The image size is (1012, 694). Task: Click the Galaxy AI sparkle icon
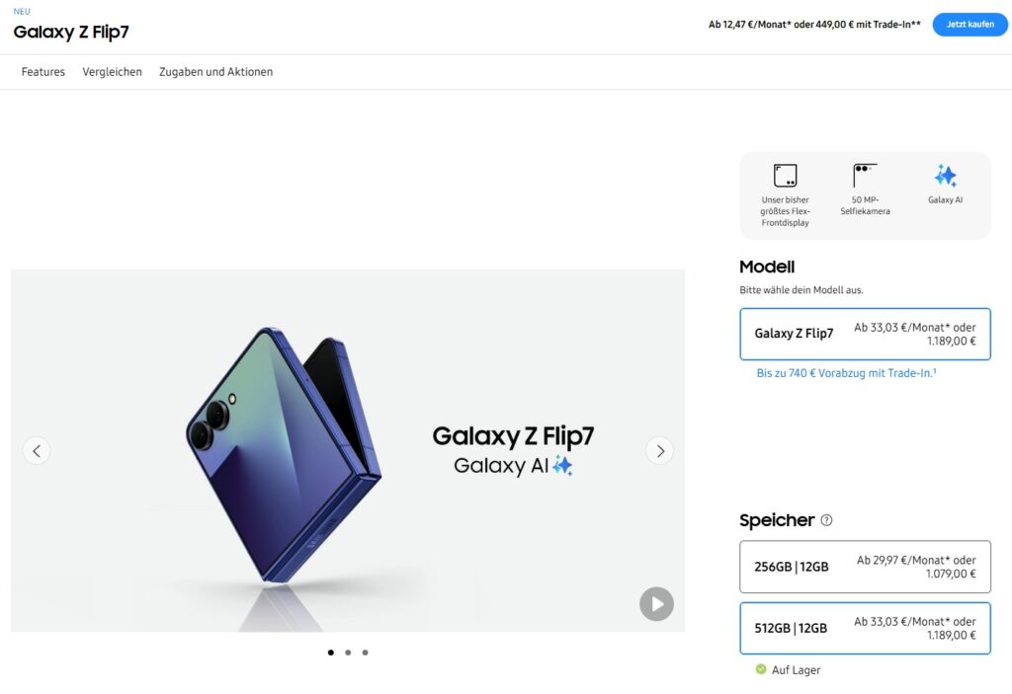point(945,176)
